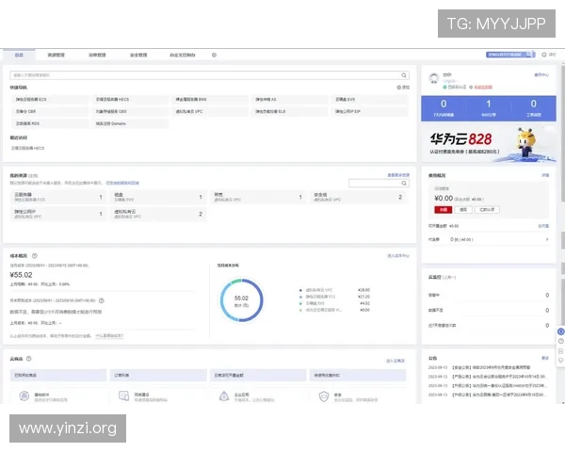Click the 企业应用 icon in cloud store
Image resolution: width=565 pixels, height=452 pixels.
click(x=222, y=396)
